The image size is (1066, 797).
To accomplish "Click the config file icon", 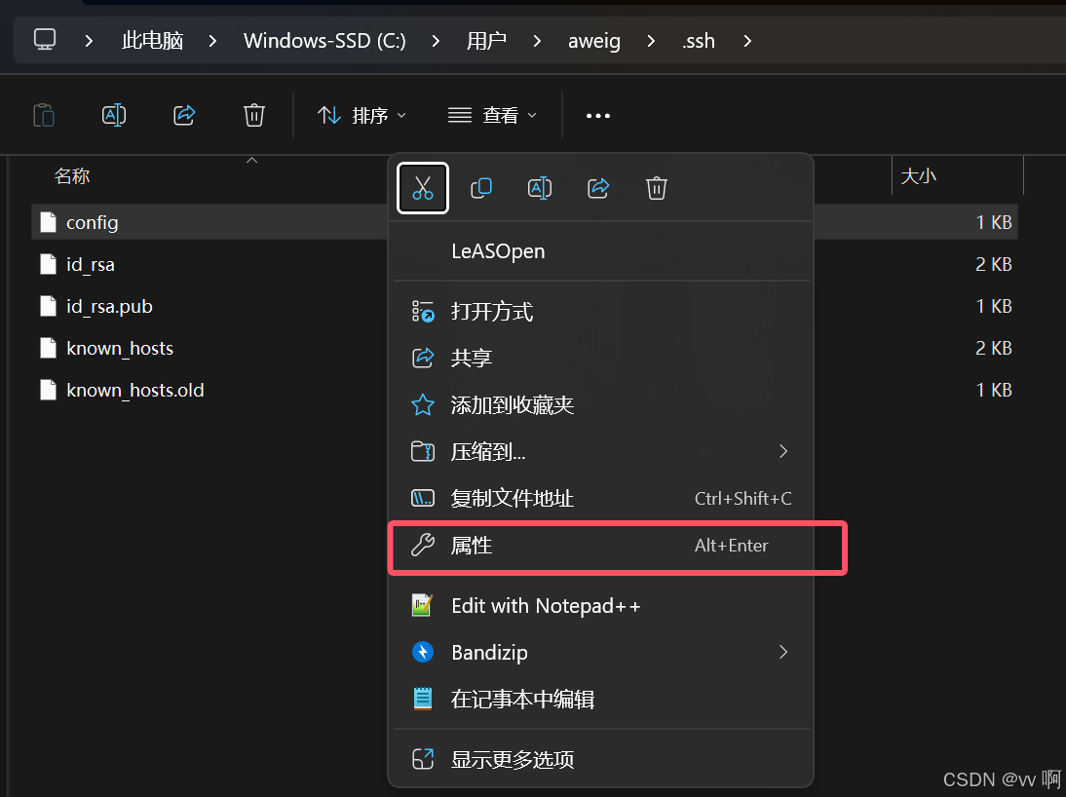I will point(49,222).
